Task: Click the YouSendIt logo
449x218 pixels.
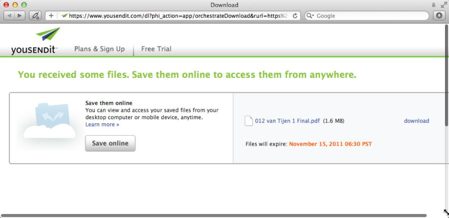Action: click(x=35, y=42)
